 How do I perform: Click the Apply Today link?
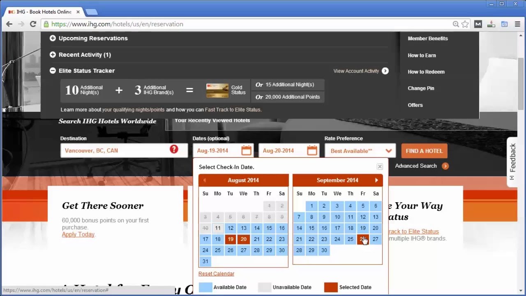coord(78,234)
